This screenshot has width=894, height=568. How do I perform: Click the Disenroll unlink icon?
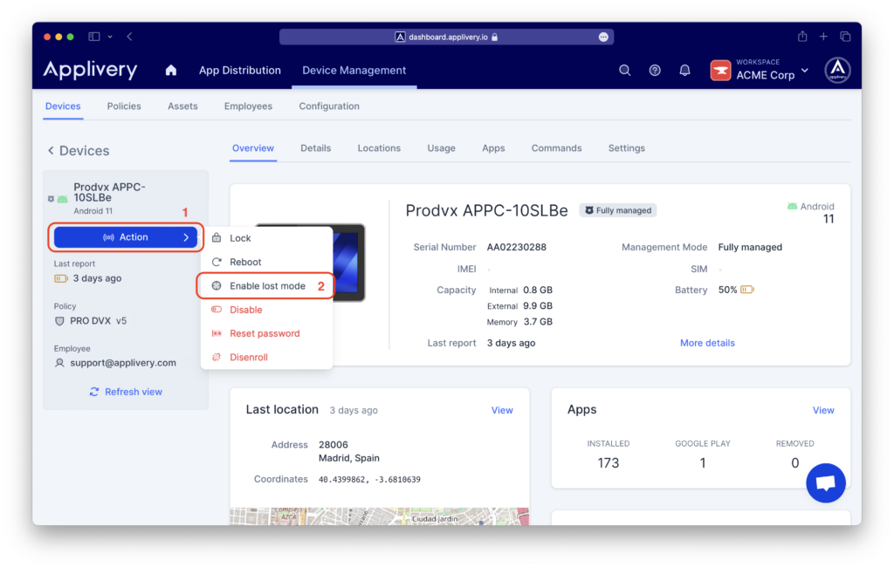point(217,357)
